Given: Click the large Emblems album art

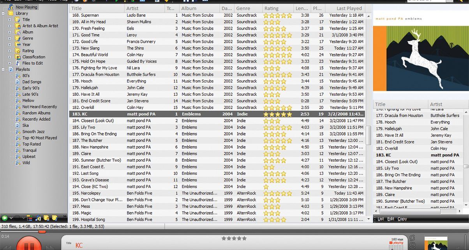Looking at the screenshot, I should [421, 58].
